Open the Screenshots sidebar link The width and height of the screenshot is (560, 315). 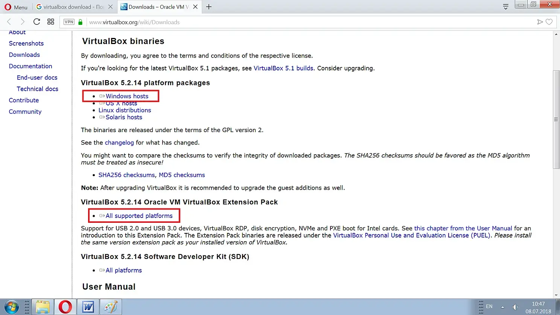point(26,43)
